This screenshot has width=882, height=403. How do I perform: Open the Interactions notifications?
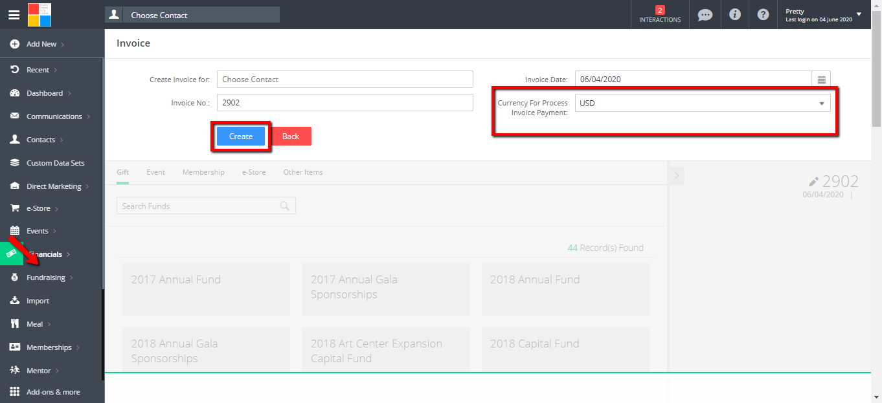point(660,14)
